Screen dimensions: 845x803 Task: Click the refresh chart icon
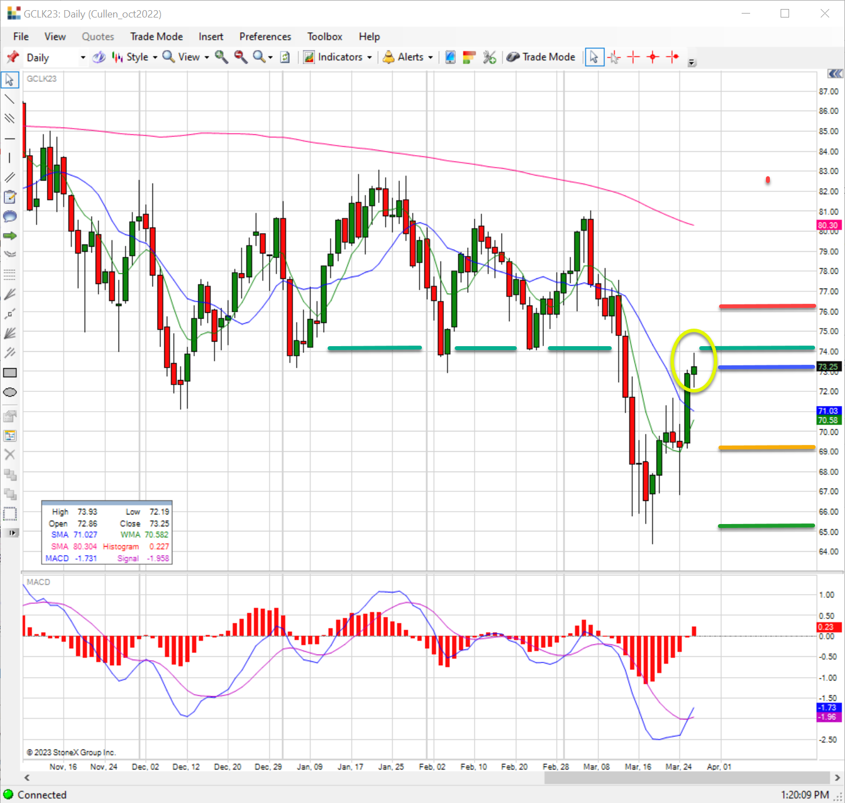pyautogui.click(x=285, y=57)
